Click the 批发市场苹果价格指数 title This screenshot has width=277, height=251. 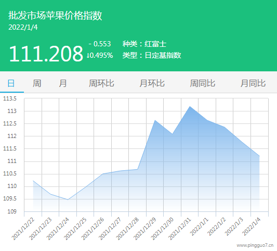pyautogui.click(x=55, y=16)
